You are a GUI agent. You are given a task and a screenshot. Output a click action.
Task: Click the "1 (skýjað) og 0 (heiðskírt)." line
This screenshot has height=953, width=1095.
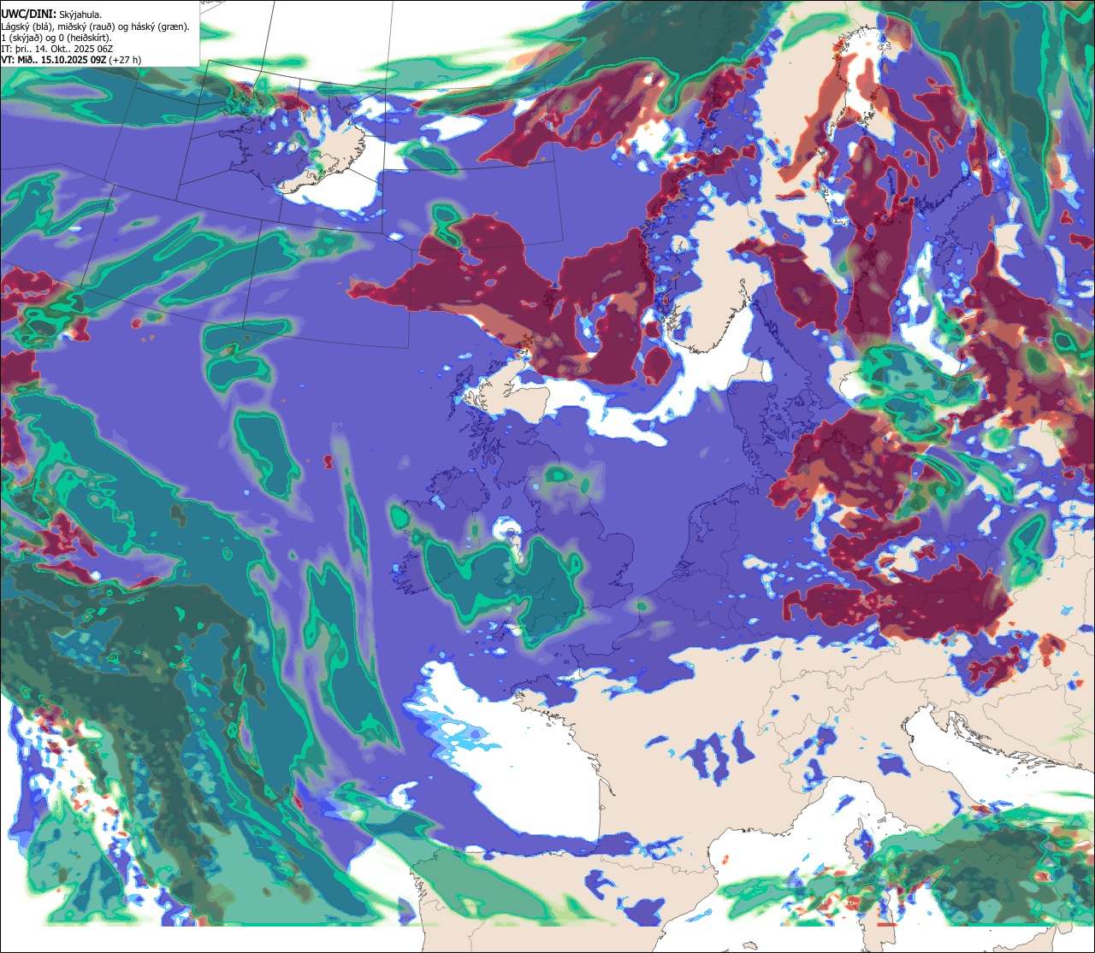56,38
